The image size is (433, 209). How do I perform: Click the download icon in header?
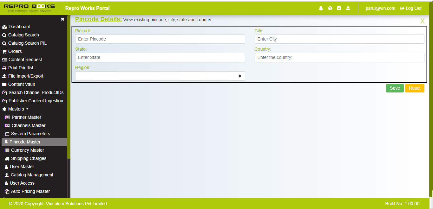point(348,8)
